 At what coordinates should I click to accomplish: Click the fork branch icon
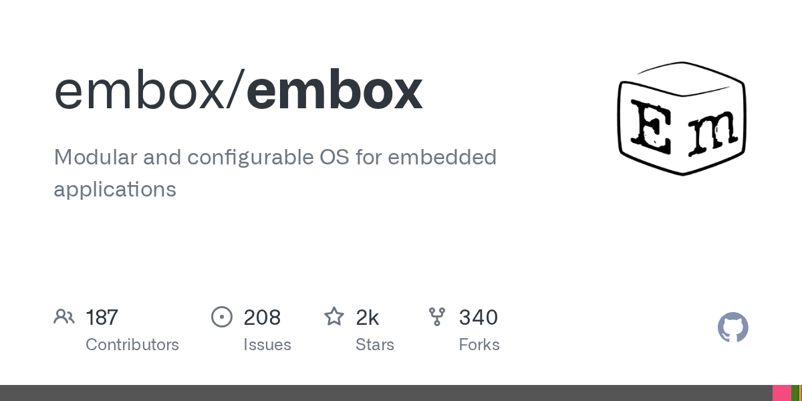point(437,317)
